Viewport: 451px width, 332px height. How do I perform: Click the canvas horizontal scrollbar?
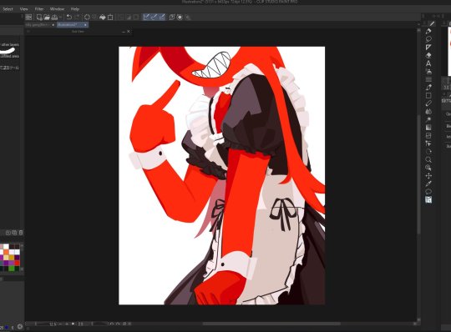[x=271, y=324]
